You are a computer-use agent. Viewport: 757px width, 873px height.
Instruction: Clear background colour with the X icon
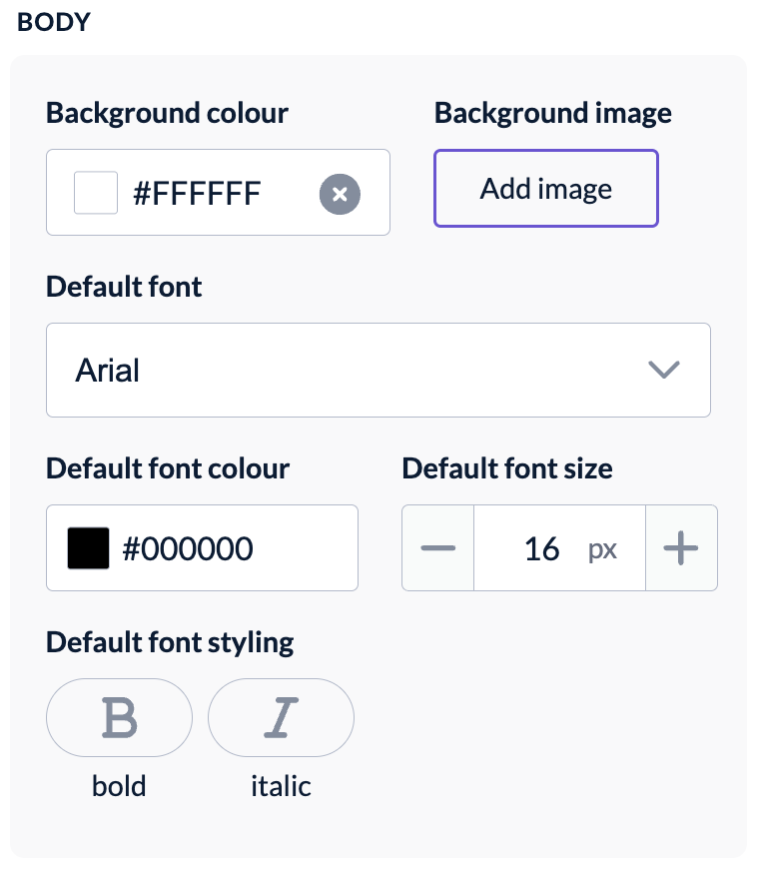[x=340, y=194]
